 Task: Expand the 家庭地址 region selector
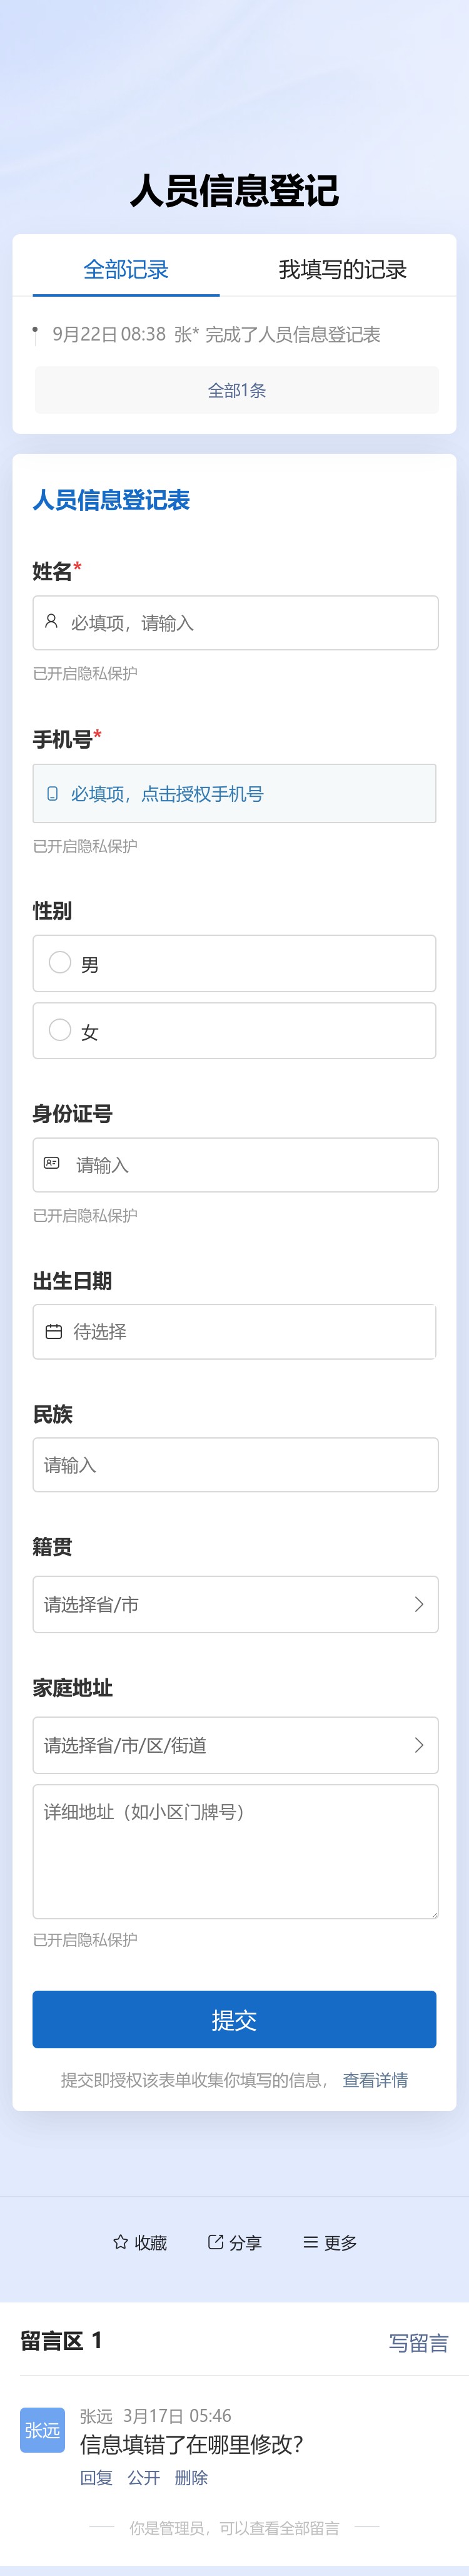[x=234, y=1745]
